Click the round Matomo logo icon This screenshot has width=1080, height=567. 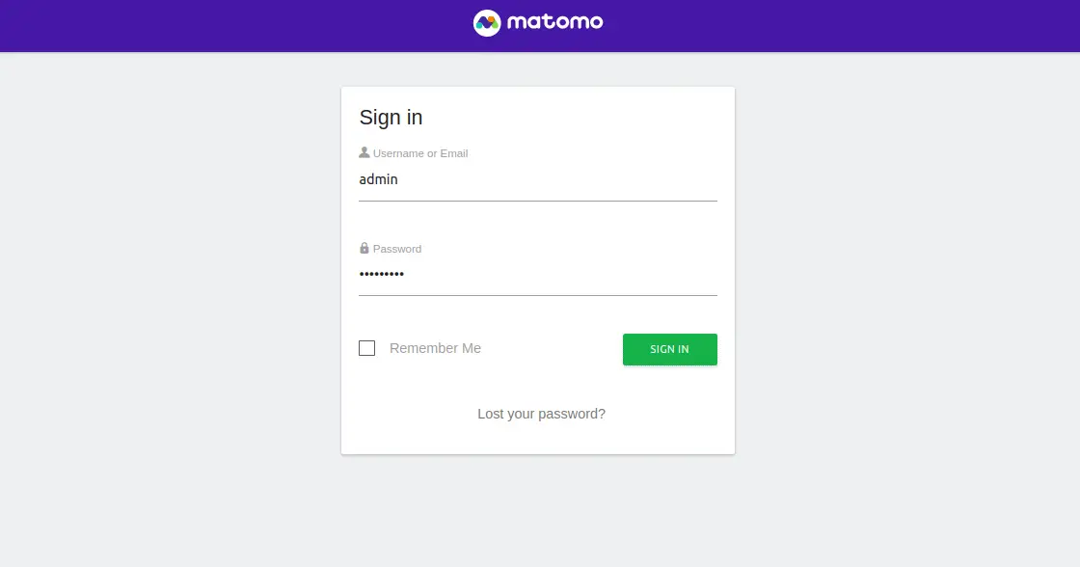486,23
